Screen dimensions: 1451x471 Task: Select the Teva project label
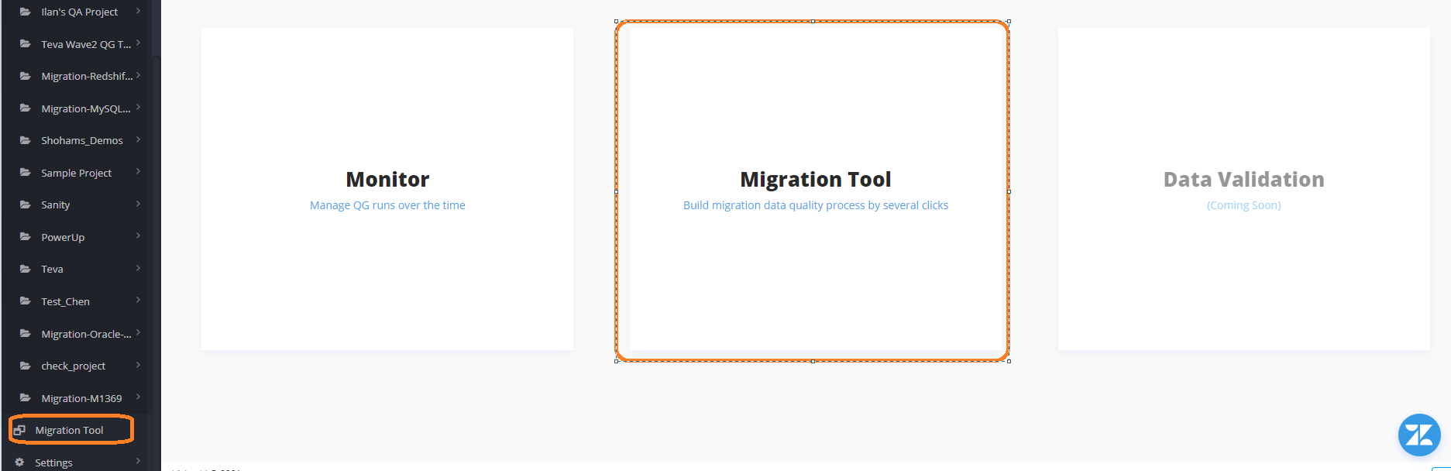pyautogui.click(x=52, y=269)
